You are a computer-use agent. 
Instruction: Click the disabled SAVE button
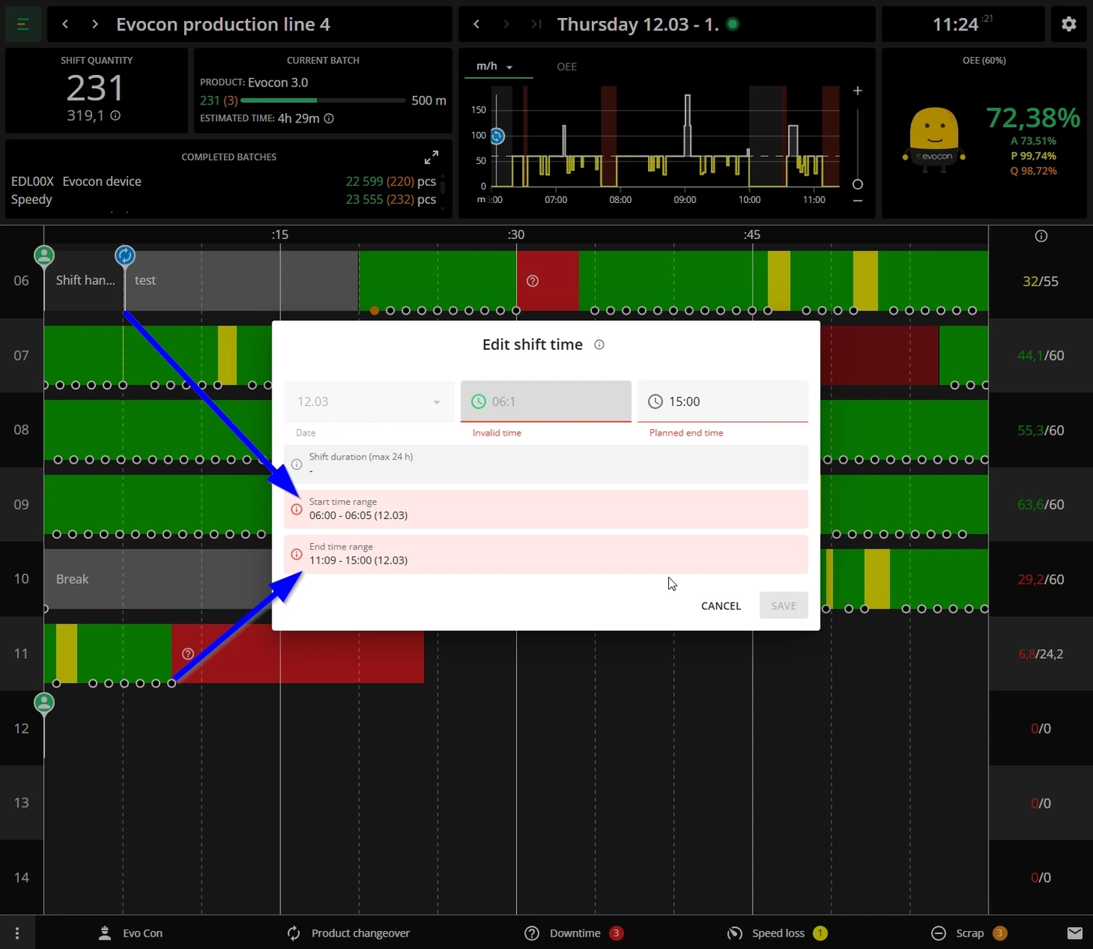(x=784, y=606)
